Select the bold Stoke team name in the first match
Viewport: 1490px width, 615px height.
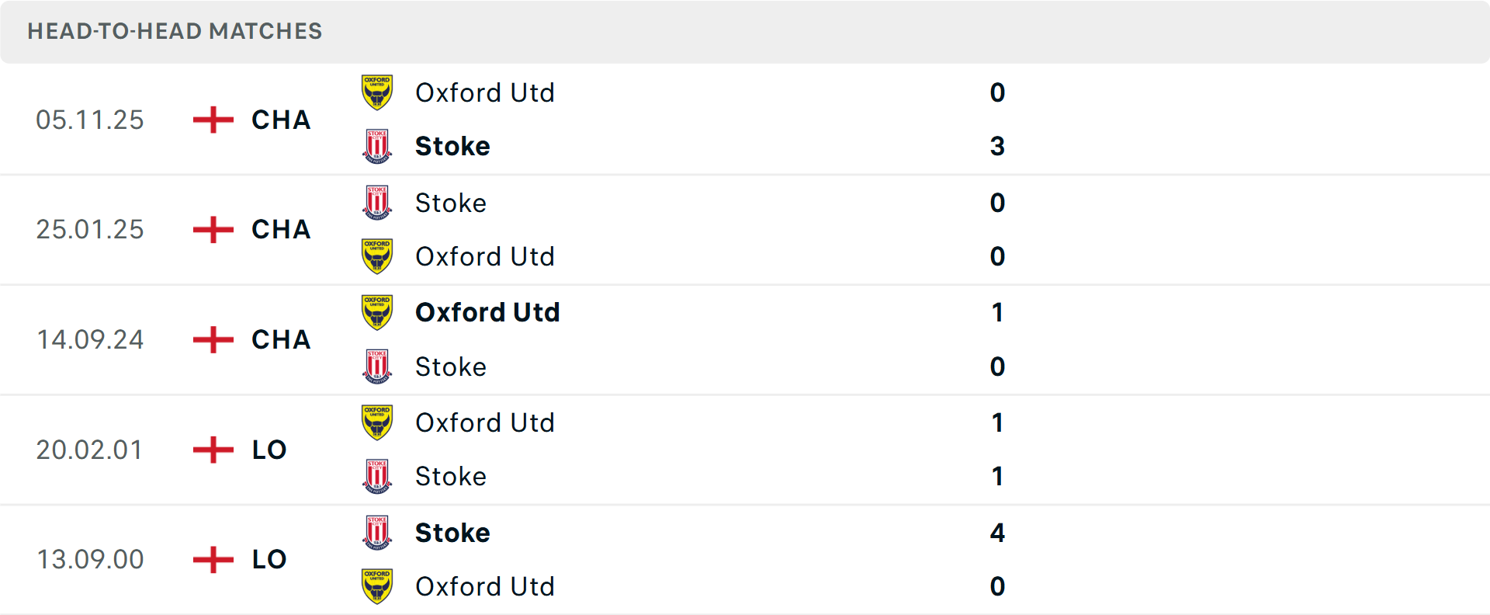pyautogui.click(x=452, y=146)
